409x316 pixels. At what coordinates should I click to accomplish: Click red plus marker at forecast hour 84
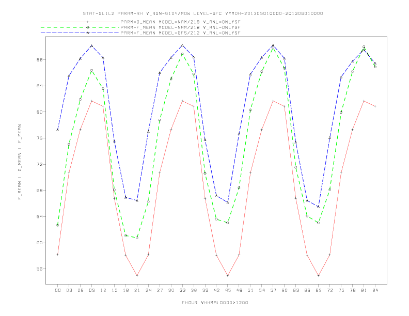[x=375, y=106]
